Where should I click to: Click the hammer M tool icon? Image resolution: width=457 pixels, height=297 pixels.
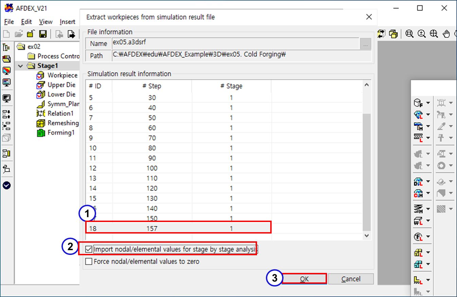(418, 126)
